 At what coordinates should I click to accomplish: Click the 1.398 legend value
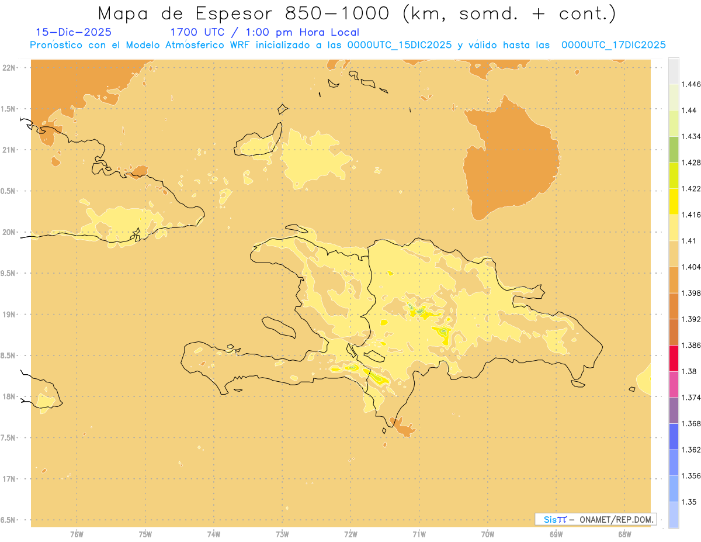[691, 293]
